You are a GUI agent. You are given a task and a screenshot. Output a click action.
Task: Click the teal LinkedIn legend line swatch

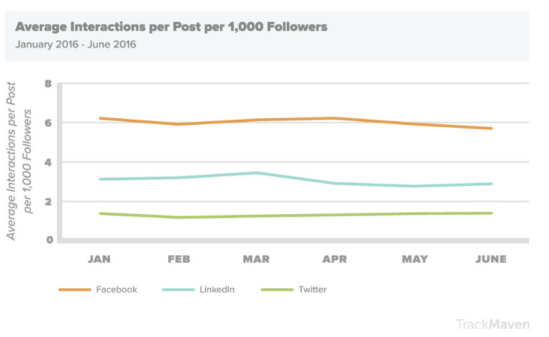pyautogui.click(x=177, y=290)
